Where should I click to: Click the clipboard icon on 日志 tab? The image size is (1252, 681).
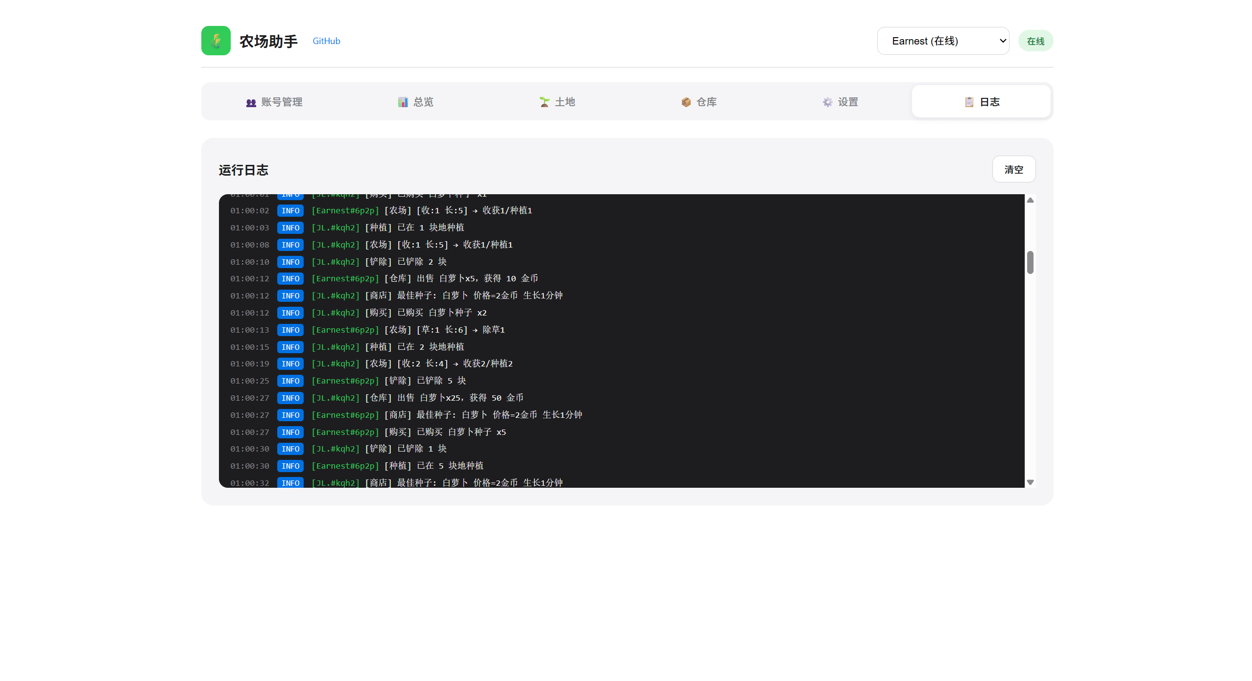click(969, 102)
